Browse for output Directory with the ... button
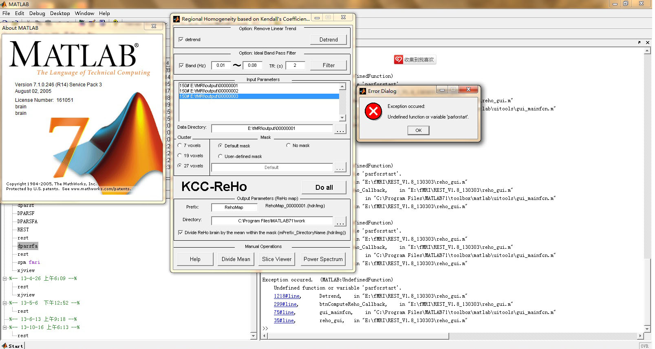Screen dimensions: 655x349 tap(340, 221)
